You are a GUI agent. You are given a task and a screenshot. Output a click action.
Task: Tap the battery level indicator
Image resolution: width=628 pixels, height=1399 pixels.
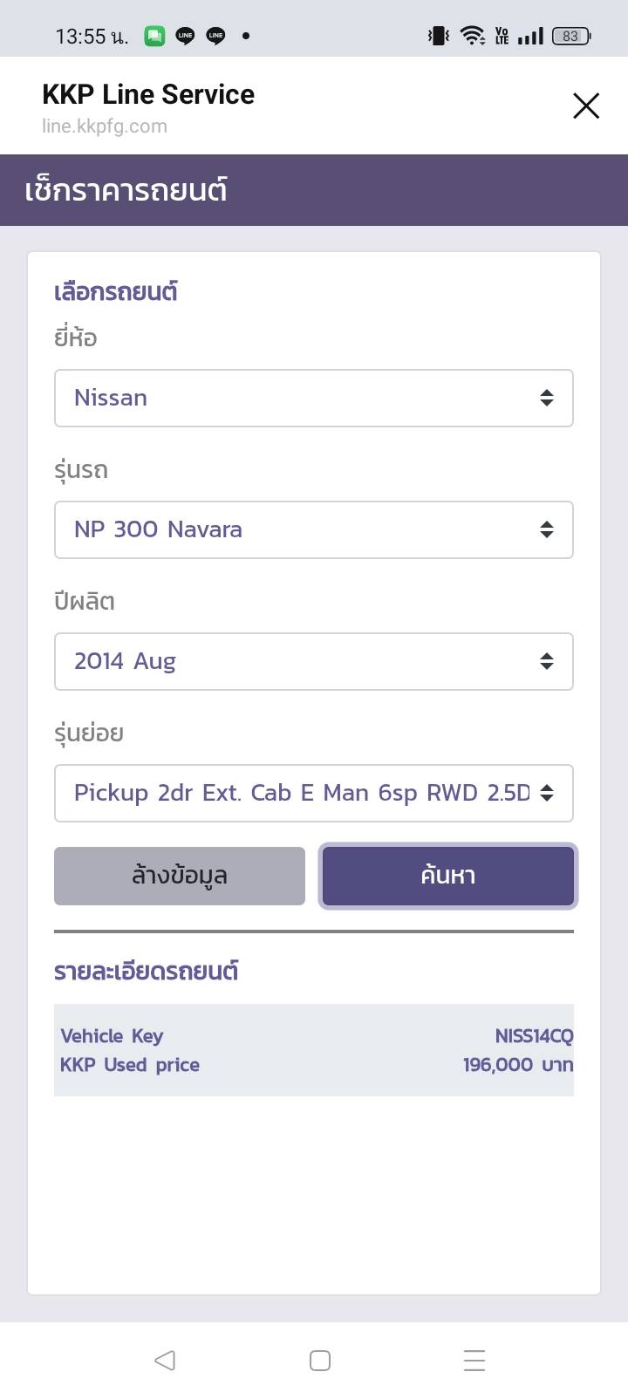point(571,36)
